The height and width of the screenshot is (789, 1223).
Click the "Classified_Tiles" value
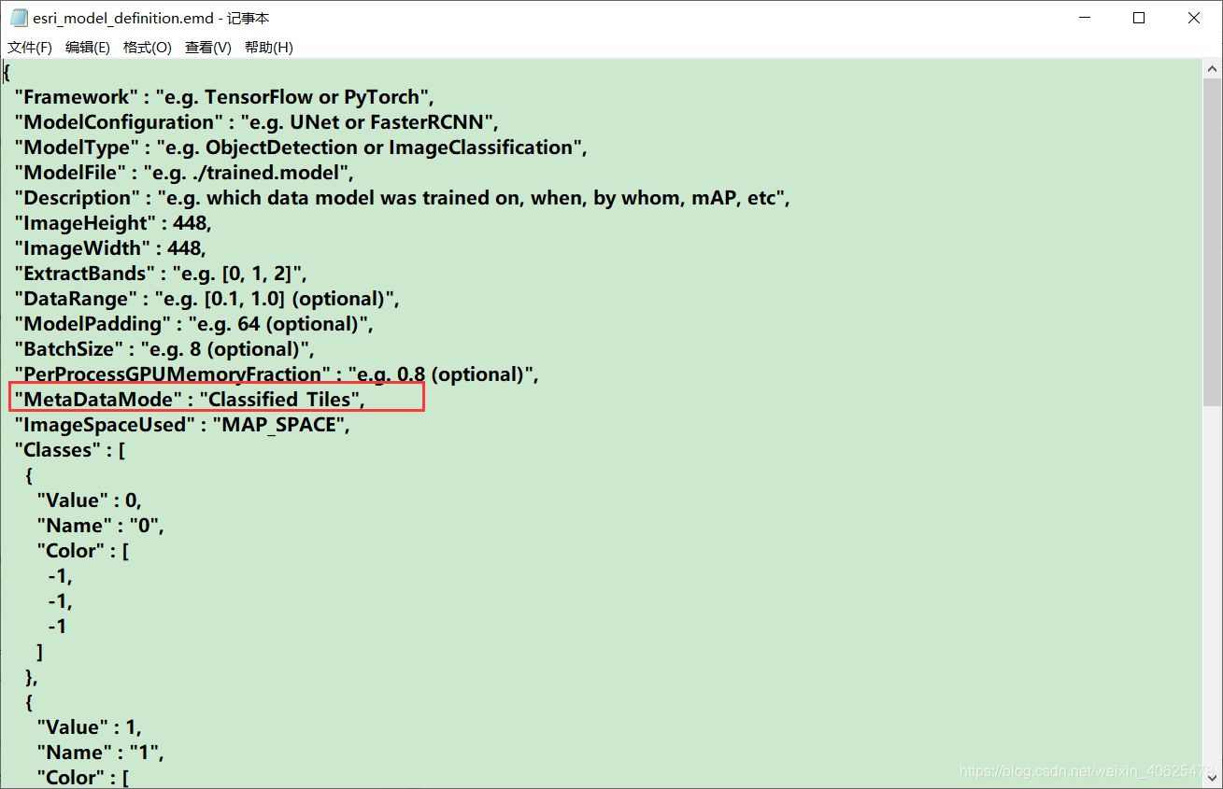[x=279, y=400]
